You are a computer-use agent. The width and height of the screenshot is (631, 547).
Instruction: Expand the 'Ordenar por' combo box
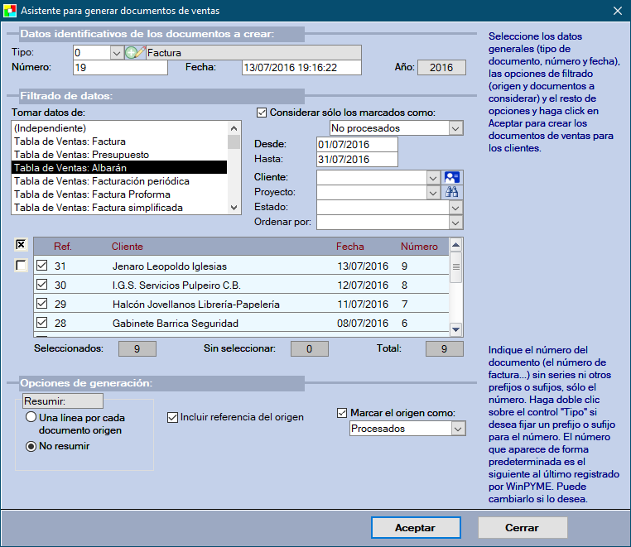pyautogui.click(x=455, y=222)
